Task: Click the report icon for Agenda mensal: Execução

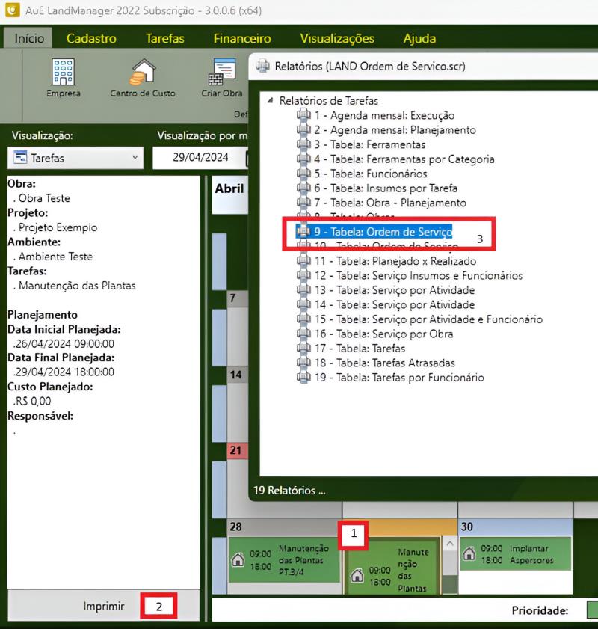Action: click(303, 115)
